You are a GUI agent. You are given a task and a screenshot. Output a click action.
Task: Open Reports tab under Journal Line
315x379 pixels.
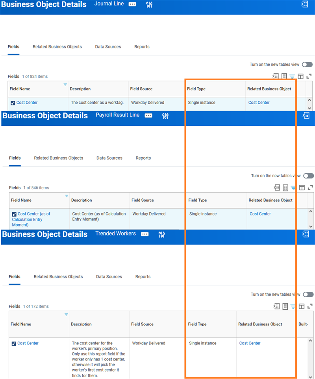[142, 47]
